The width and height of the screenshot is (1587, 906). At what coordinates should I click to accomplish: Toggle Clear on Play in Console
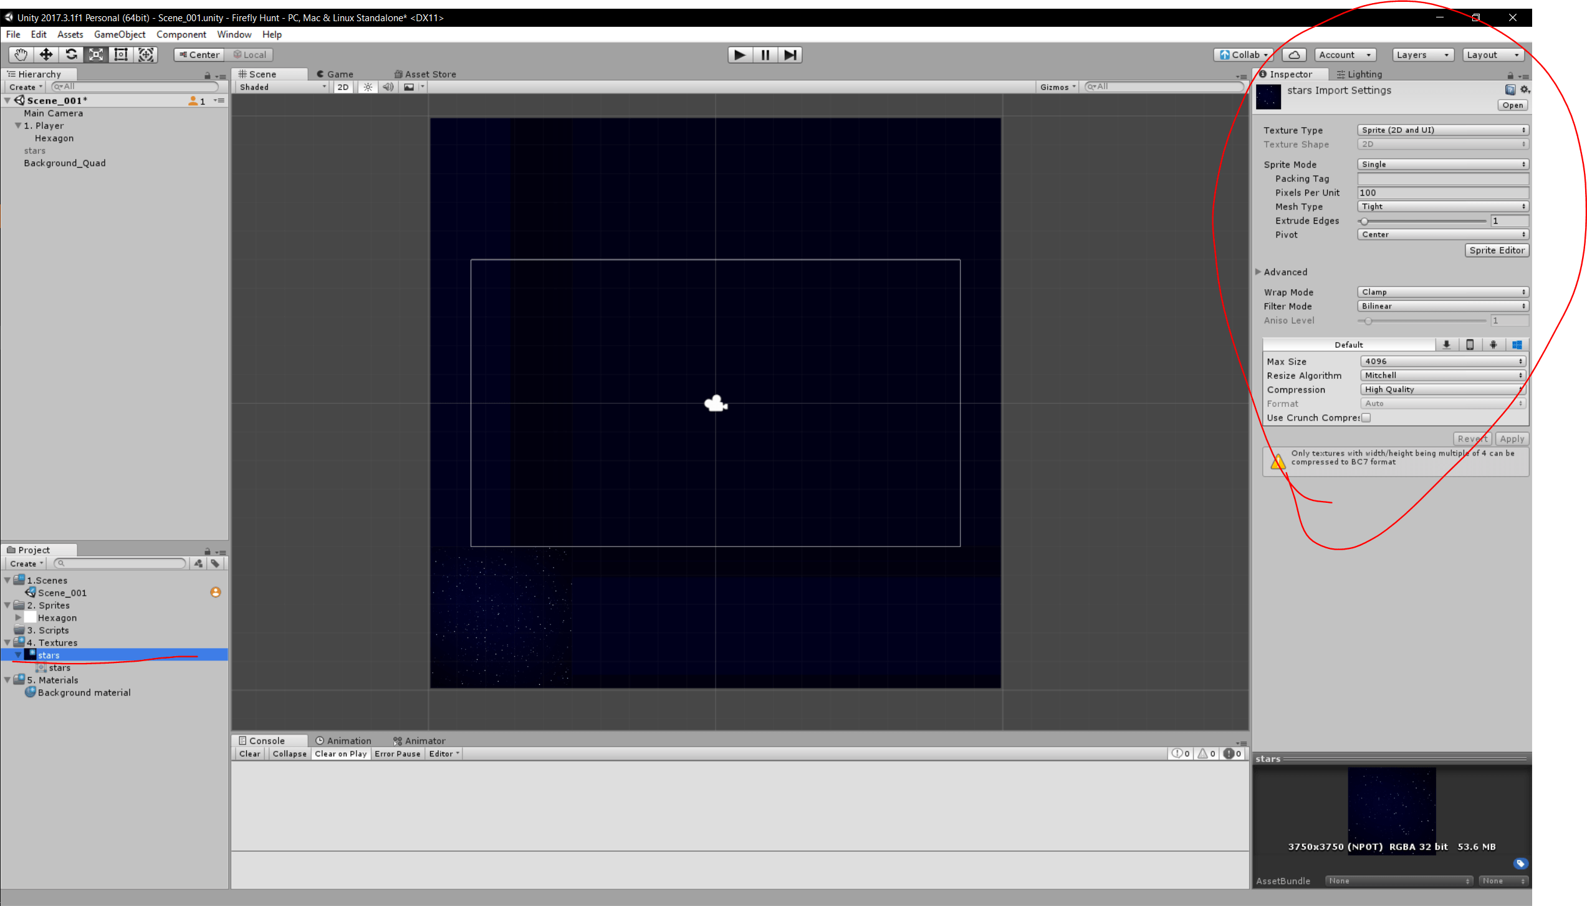pos(340,754)
